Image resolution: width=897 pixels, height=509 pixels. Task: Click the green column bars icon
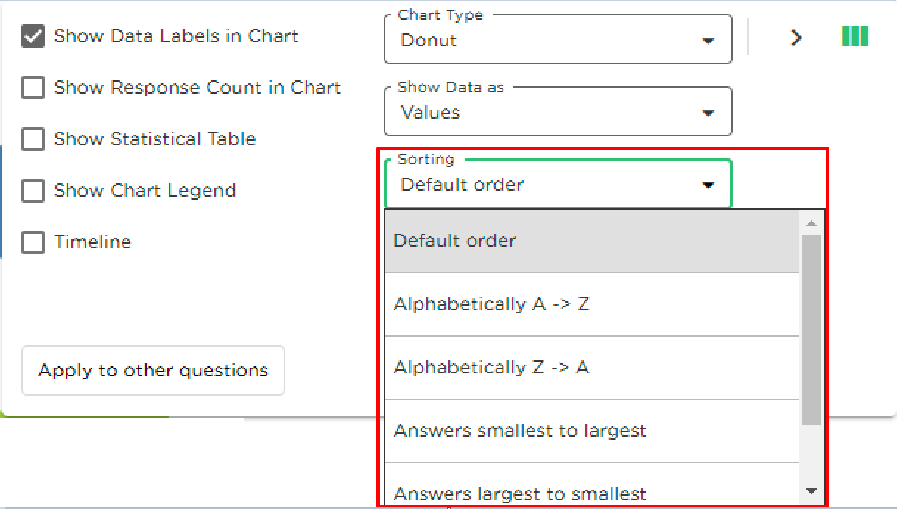pos(854,36)
